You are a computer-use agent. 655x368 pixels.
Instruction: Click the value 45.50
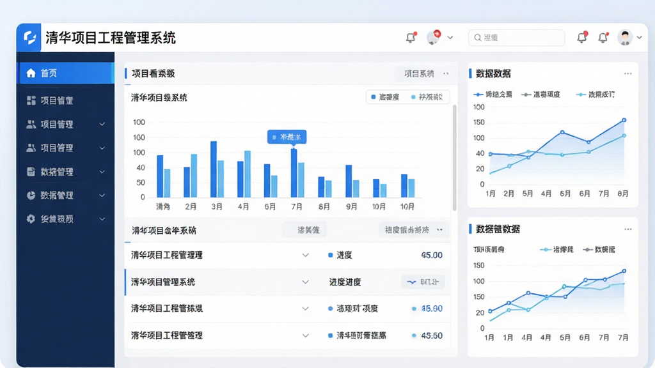coord(432,335)
